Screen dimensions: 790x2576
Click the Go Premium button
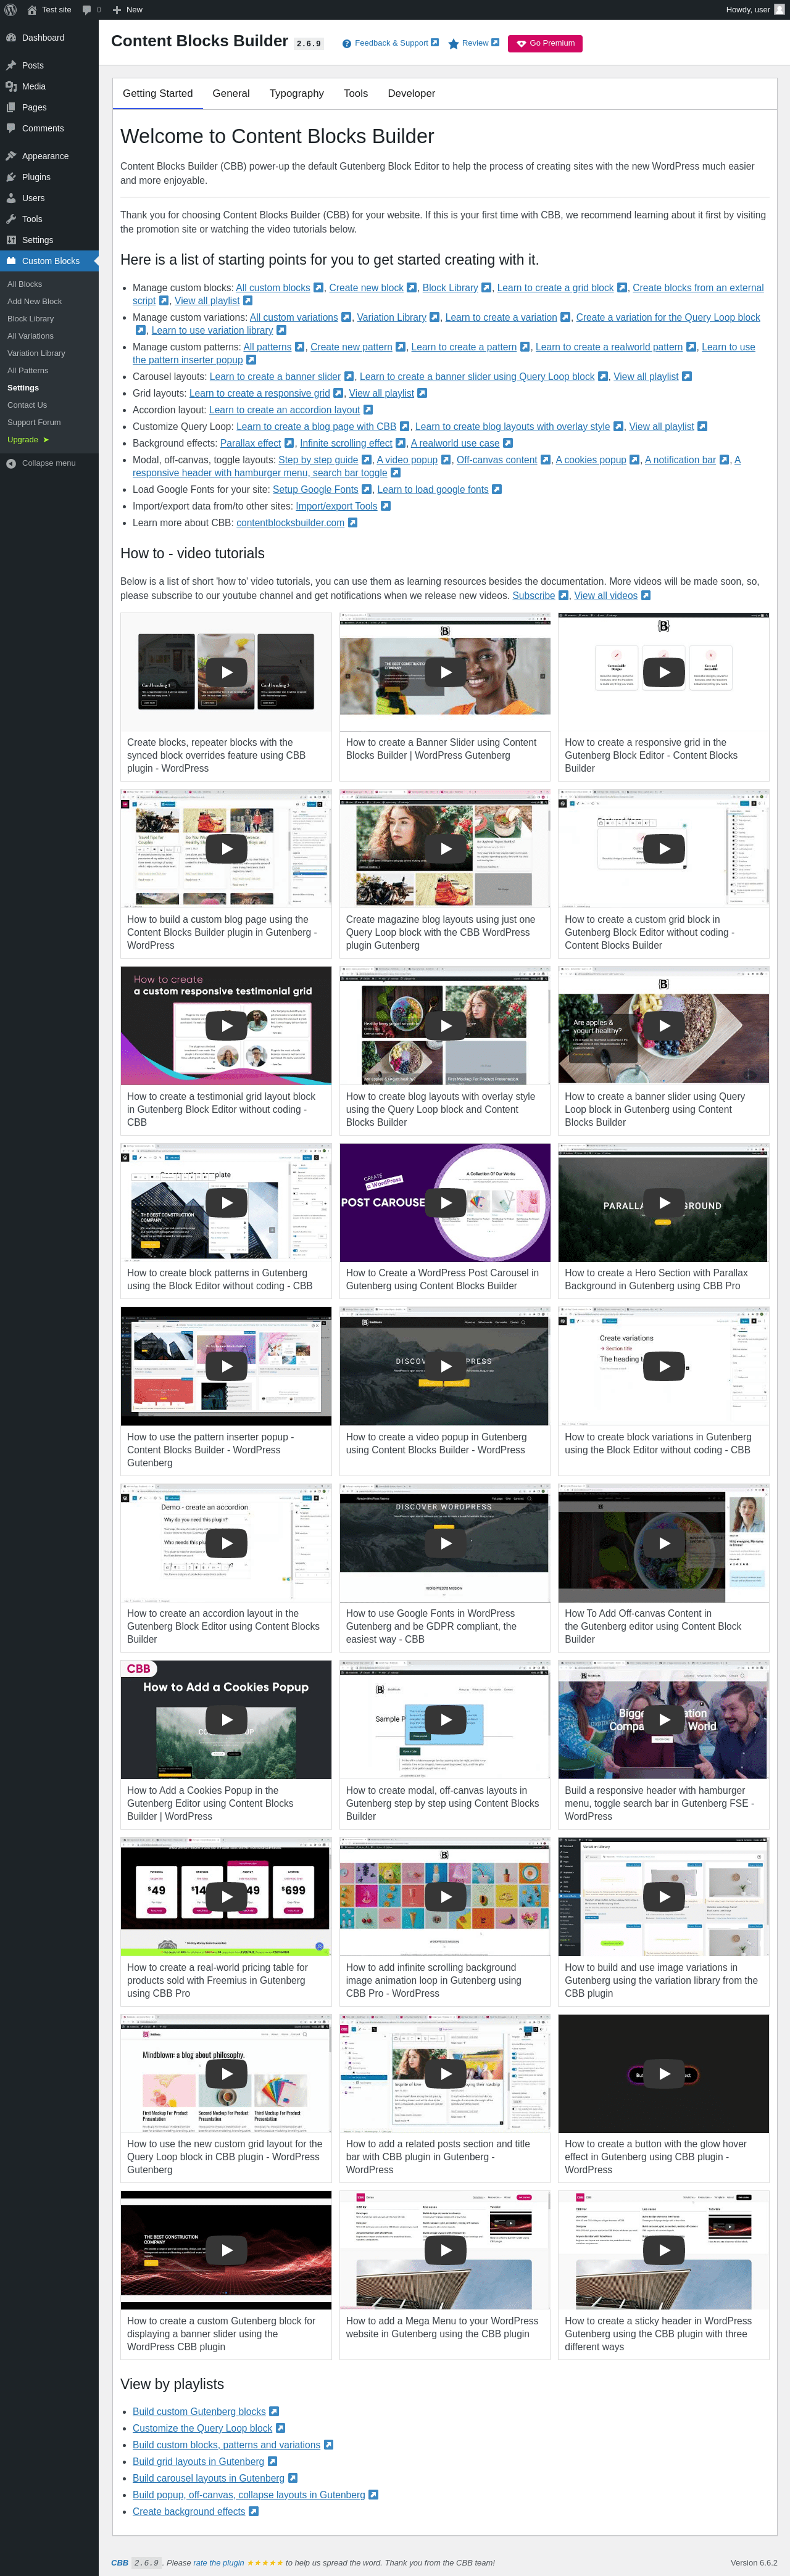(545, 43)
